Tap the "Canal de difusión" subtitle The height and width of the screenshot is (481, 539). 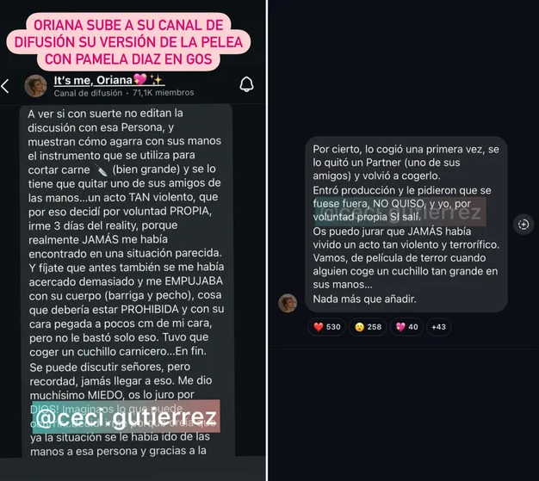click(x=88, y=93)
